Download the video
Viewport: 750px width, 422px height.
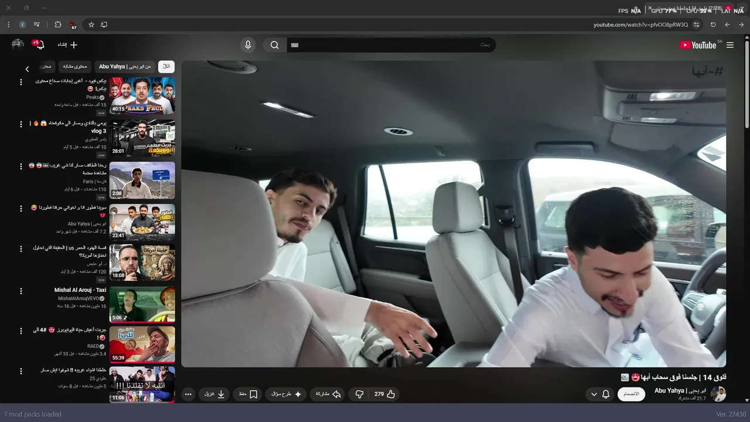215,394
